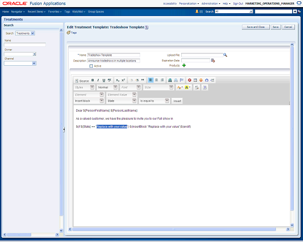Image resolution: width=303 pixels, height=242 pixels.
Task: Decrease indent in the editor
Action: pyautogui.click(x=132, y=80)
